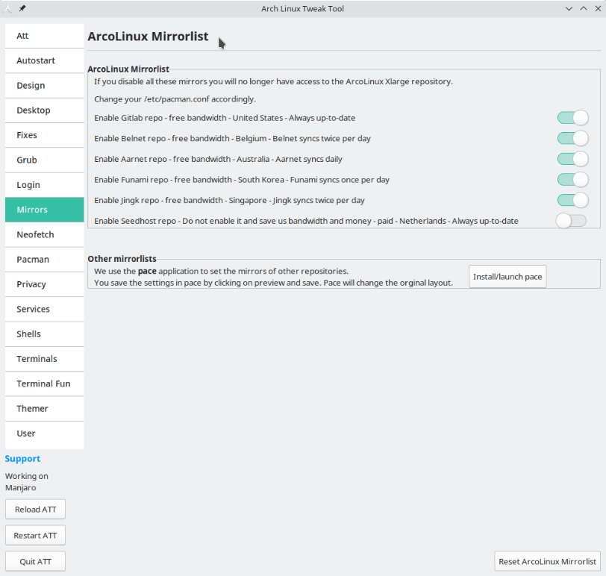Open the Att tab
The image size is (606, 576).
coord(45,36)
